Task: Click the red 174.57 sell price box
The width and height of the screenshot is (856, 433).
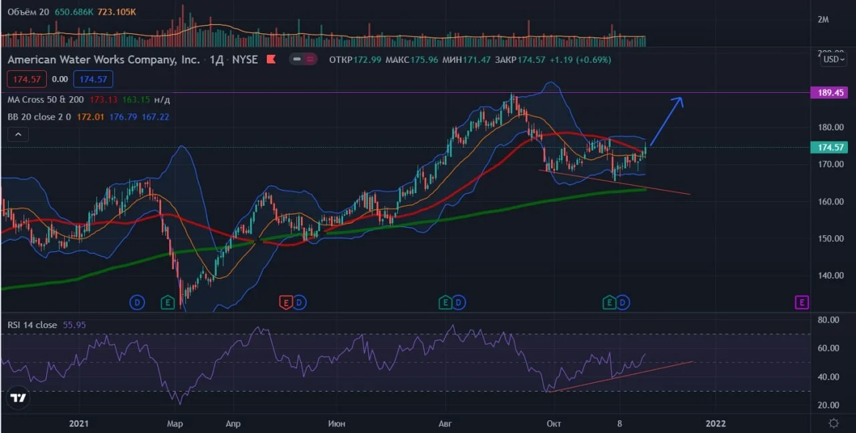Action: (x=27, y=79)
